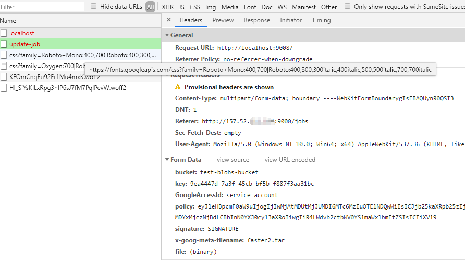Click the warning icon beside Provisional headers

pos(178,87)
